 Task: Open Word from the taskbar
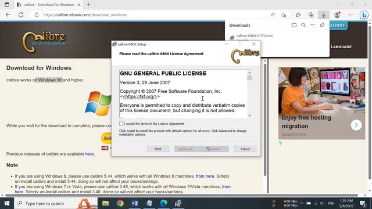pyautogui.click(x=134, y=203)
